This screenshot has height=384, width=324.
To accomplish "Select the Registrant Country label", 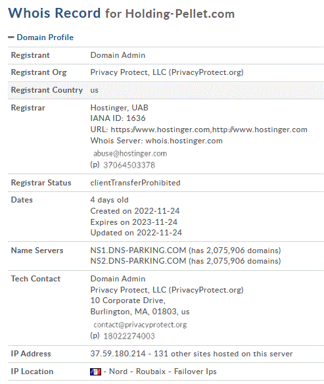I will 47,90.
